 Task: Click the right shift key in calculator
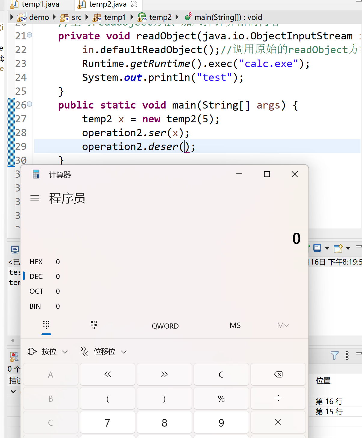164,374
